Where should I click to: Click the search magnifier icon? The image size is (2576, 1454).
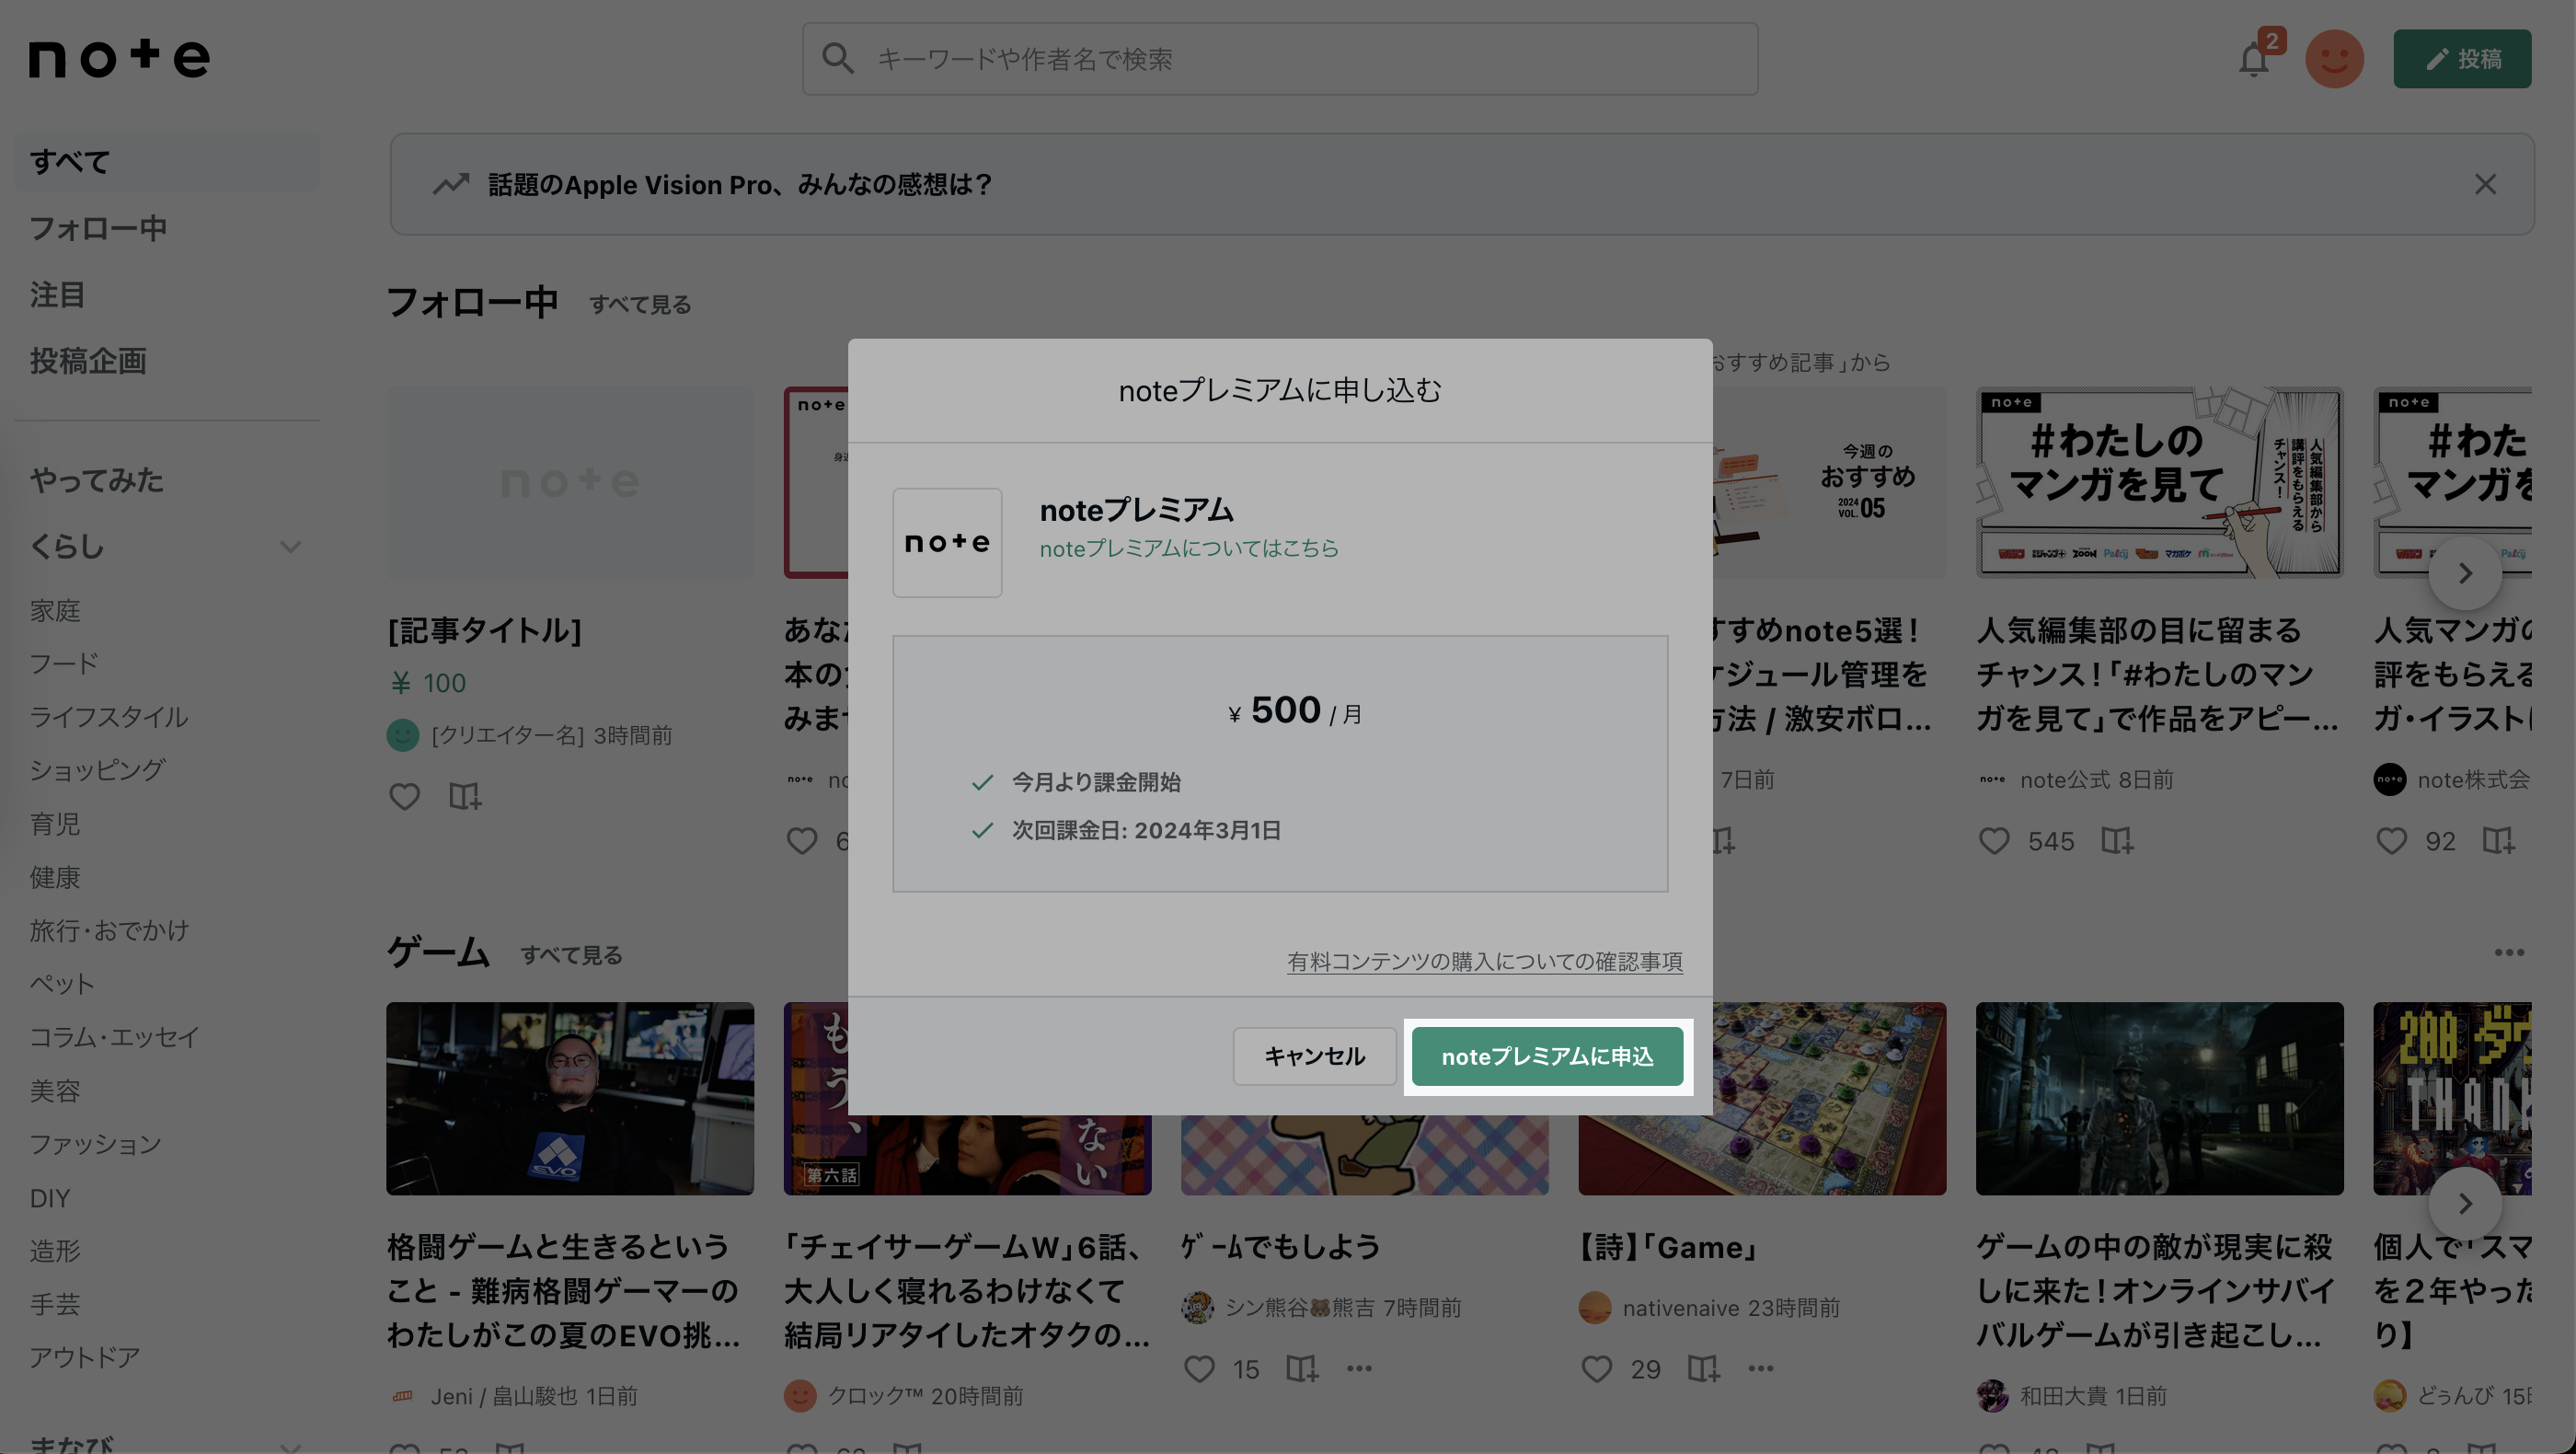[838, 59]
